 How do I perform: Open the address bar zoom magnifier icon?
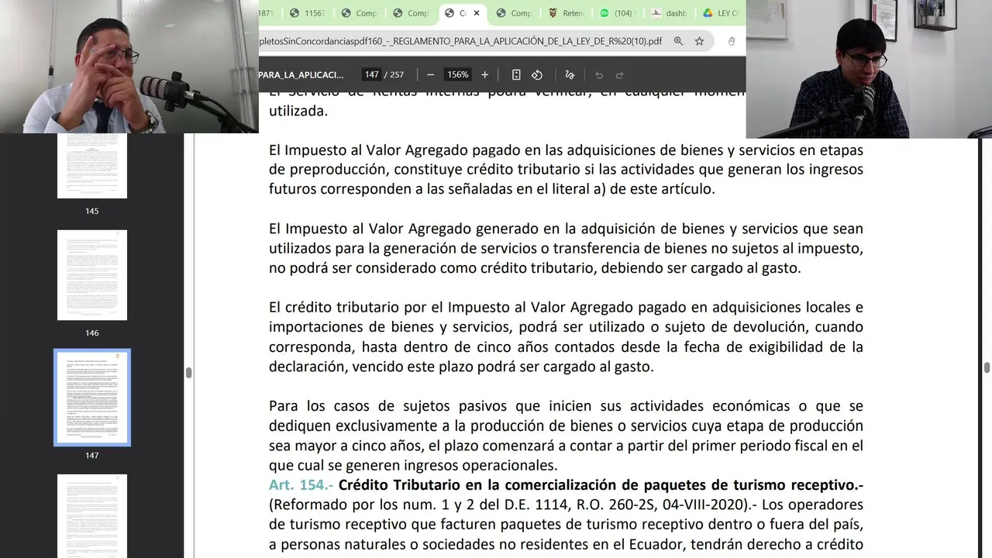pyautogui.click(x=678, y=41)
